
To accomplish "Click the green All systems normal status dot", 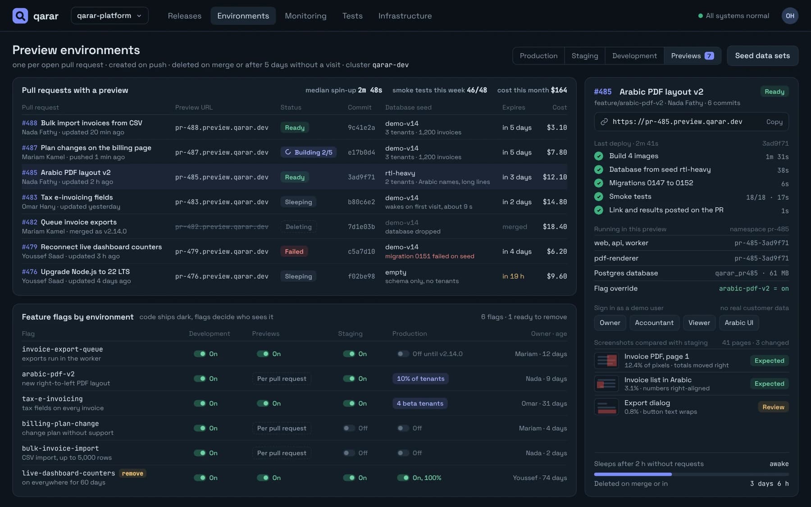I will click(x=700, y=16).
